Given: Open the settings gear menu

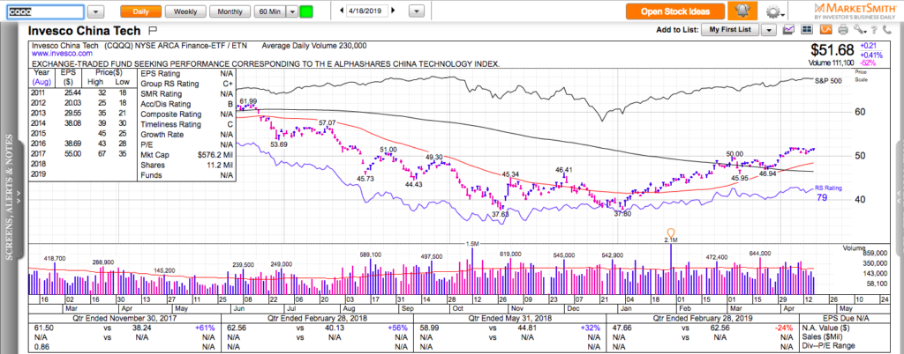Looking at the screenshot, I should click(776, 11).
